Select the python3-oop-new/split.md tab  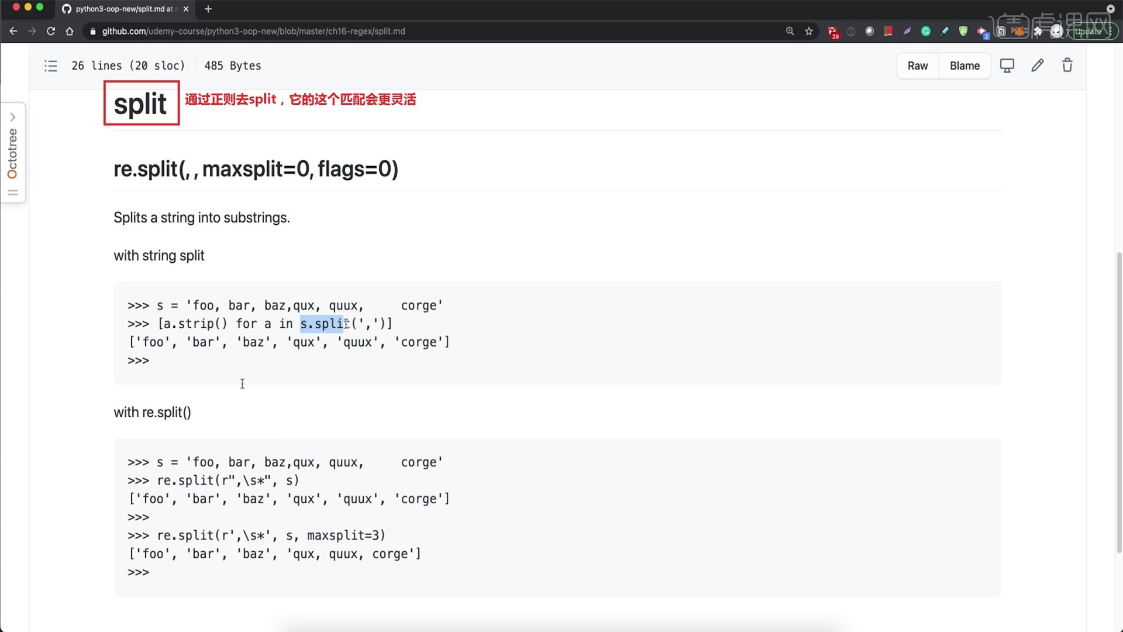point(125,9)
